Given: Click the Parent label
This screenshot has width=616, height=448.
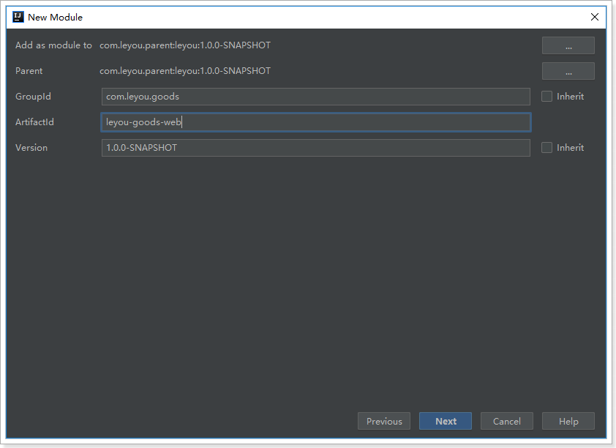Looking at the screenshot, I should click(29, 71).
